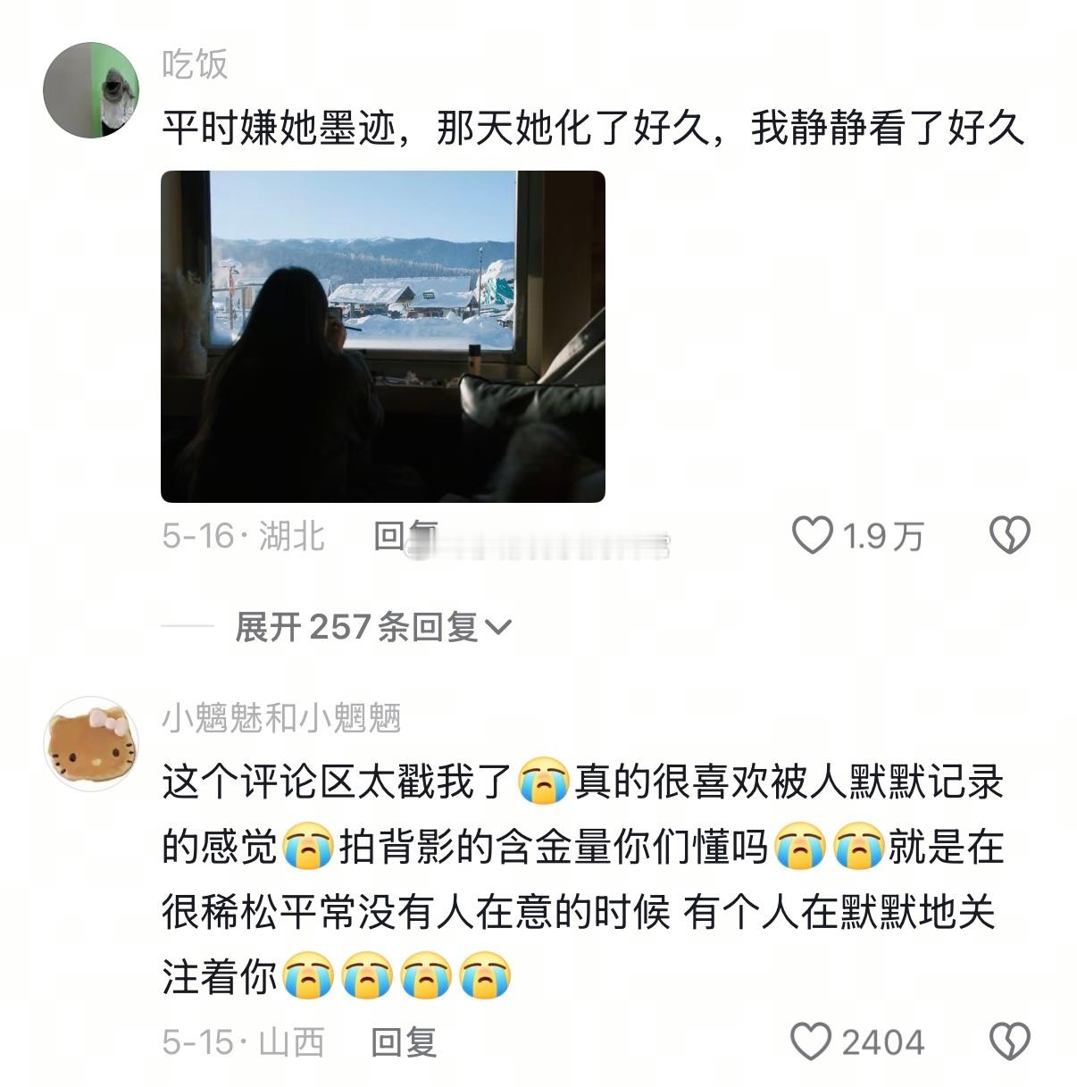Viewport: 1077px width, 1087px height.
Task: Tap broken heart on the 山西 comment
Action: click(x=1009, y=1041)
